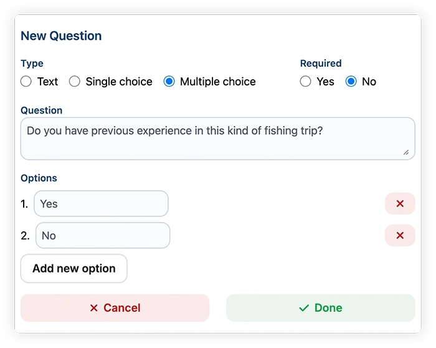Delete the first option "Yes" with red X
Screen dimensions: 436x348
(400, 204)
